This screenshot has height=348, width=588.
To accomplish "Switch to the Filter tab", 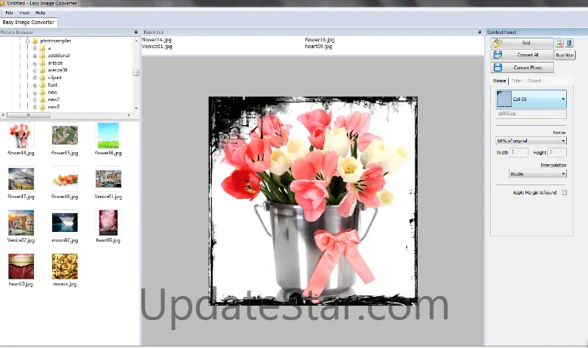I will point(516,81).
